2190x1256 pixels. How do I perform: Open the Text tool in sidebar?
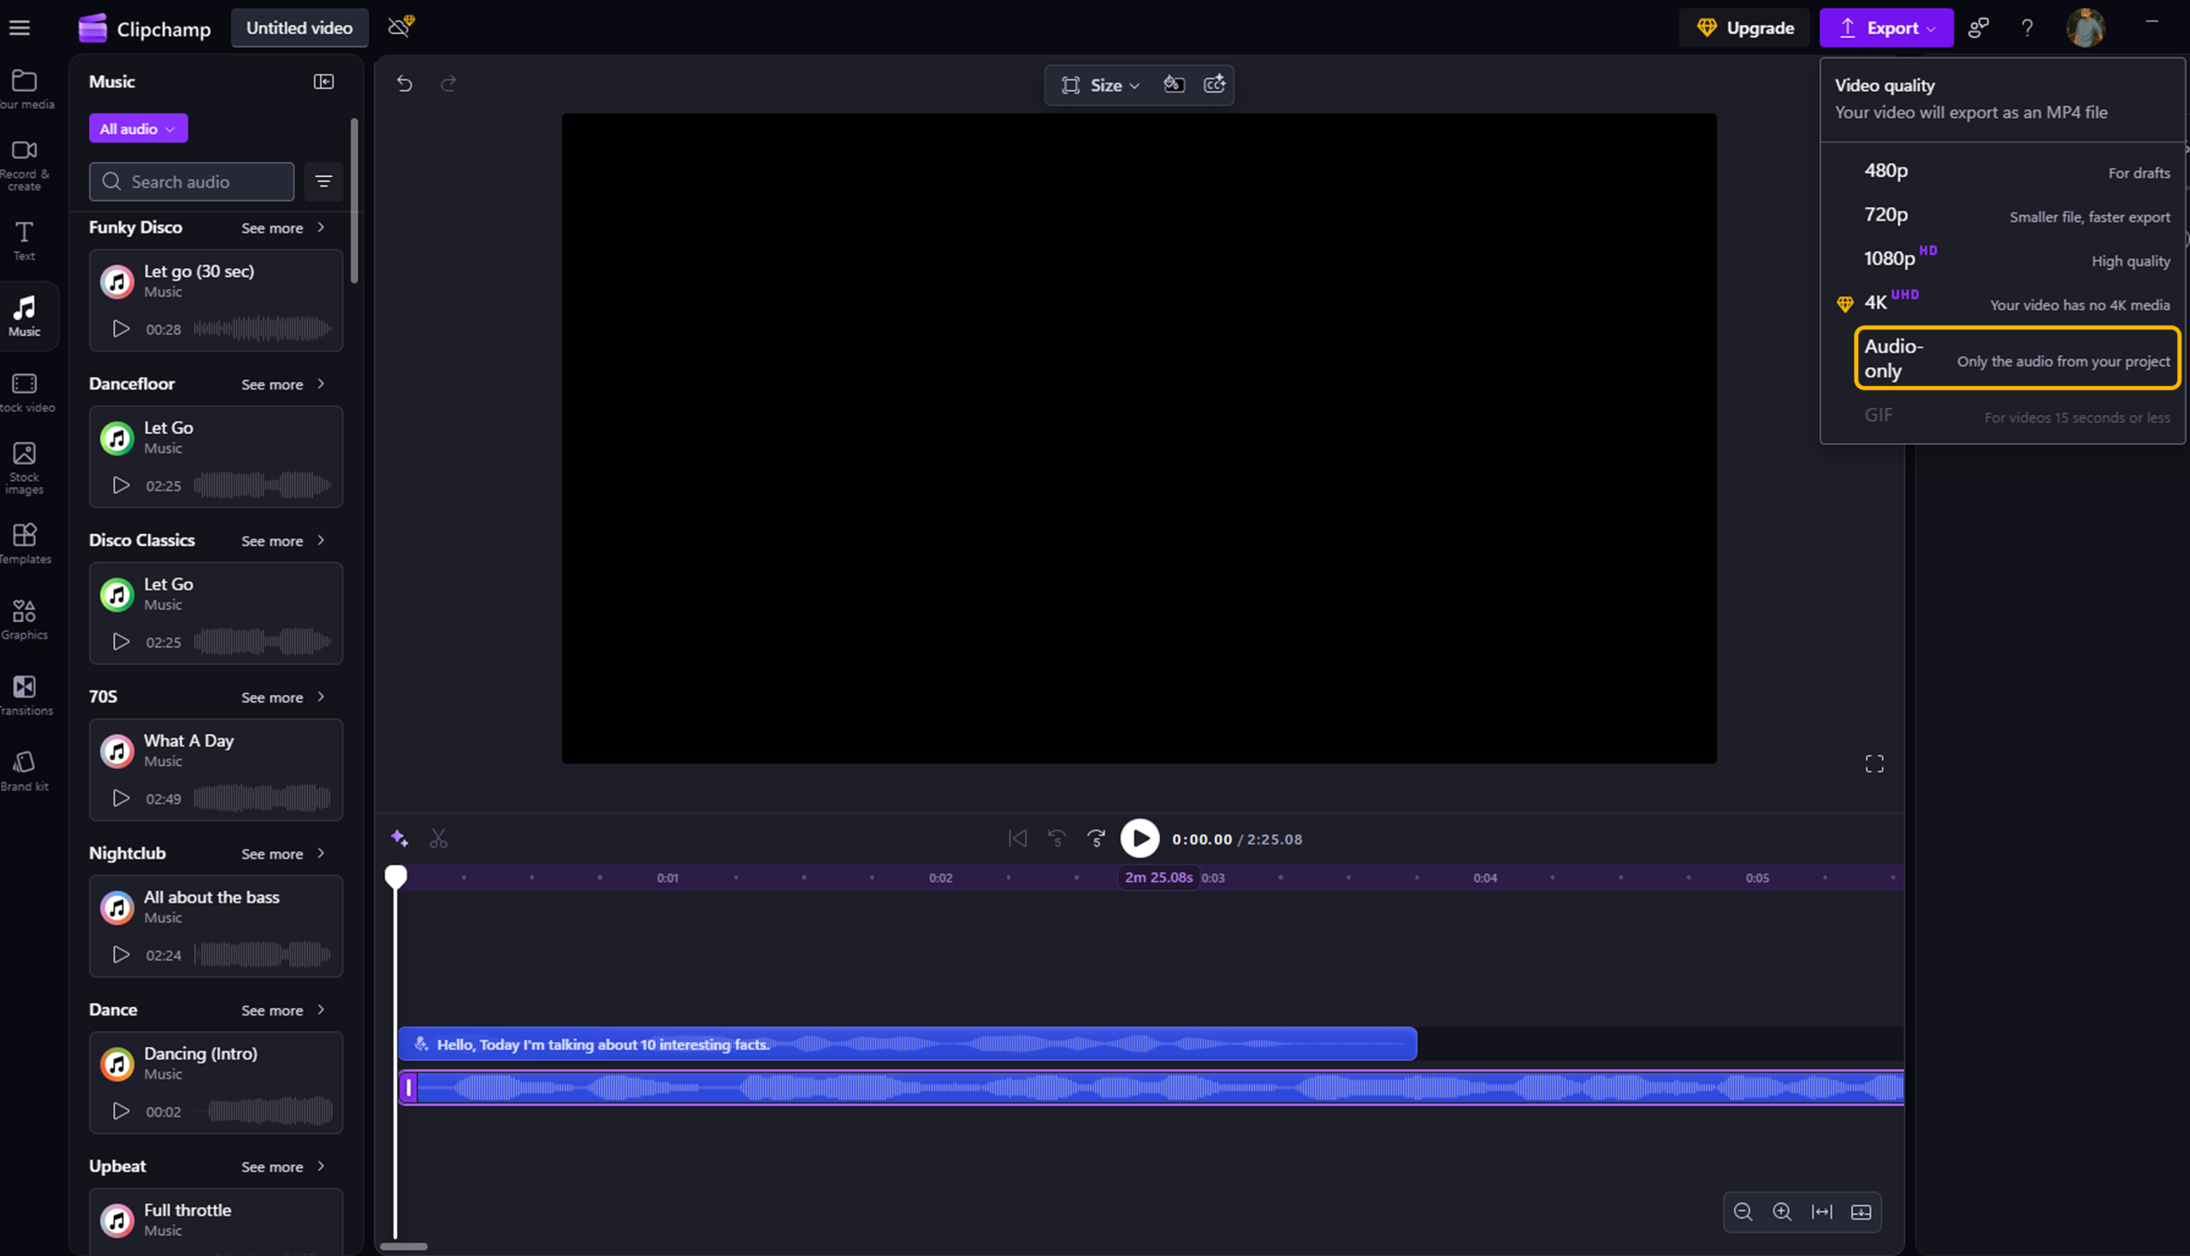[24, 240]
